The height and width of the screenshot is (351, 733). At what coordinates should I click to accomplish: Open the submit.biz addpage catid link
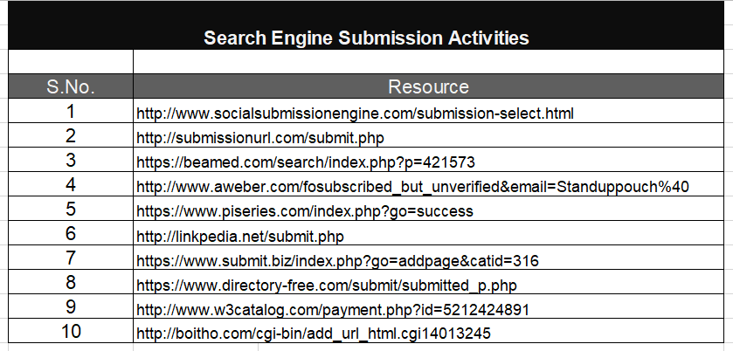pyautogui.click(x=337, y=260)
